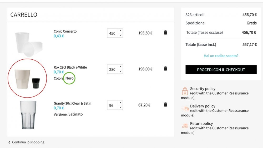Open Hai un codice sconto link

(221, 56)
